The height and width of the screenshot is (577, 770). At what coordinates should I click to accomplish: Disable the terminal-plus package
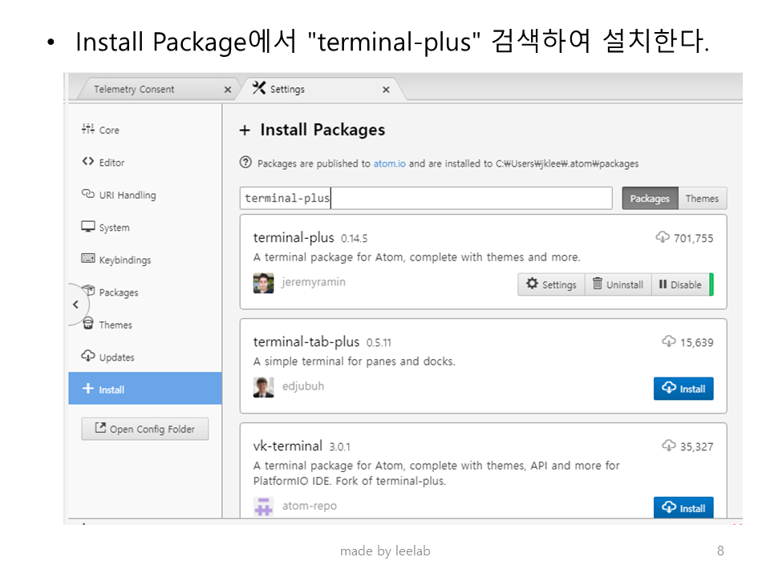pyautogui.click(x=680, y=284)
